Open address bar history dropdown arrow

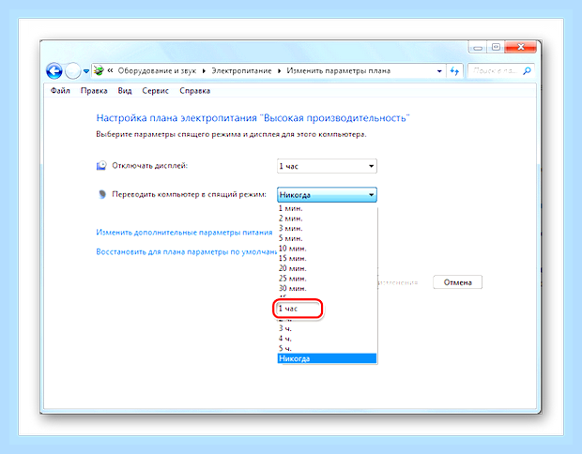click(x=439, y=71)
